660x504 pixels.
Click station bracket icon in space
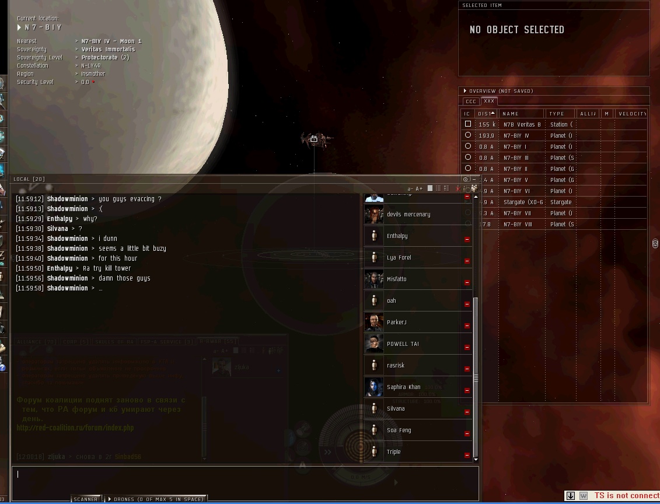[x=314, y=139]
